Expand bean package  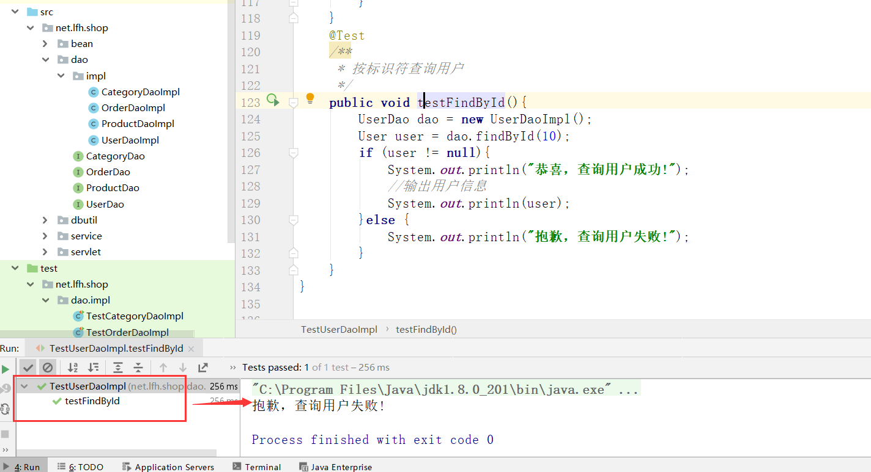45,43
